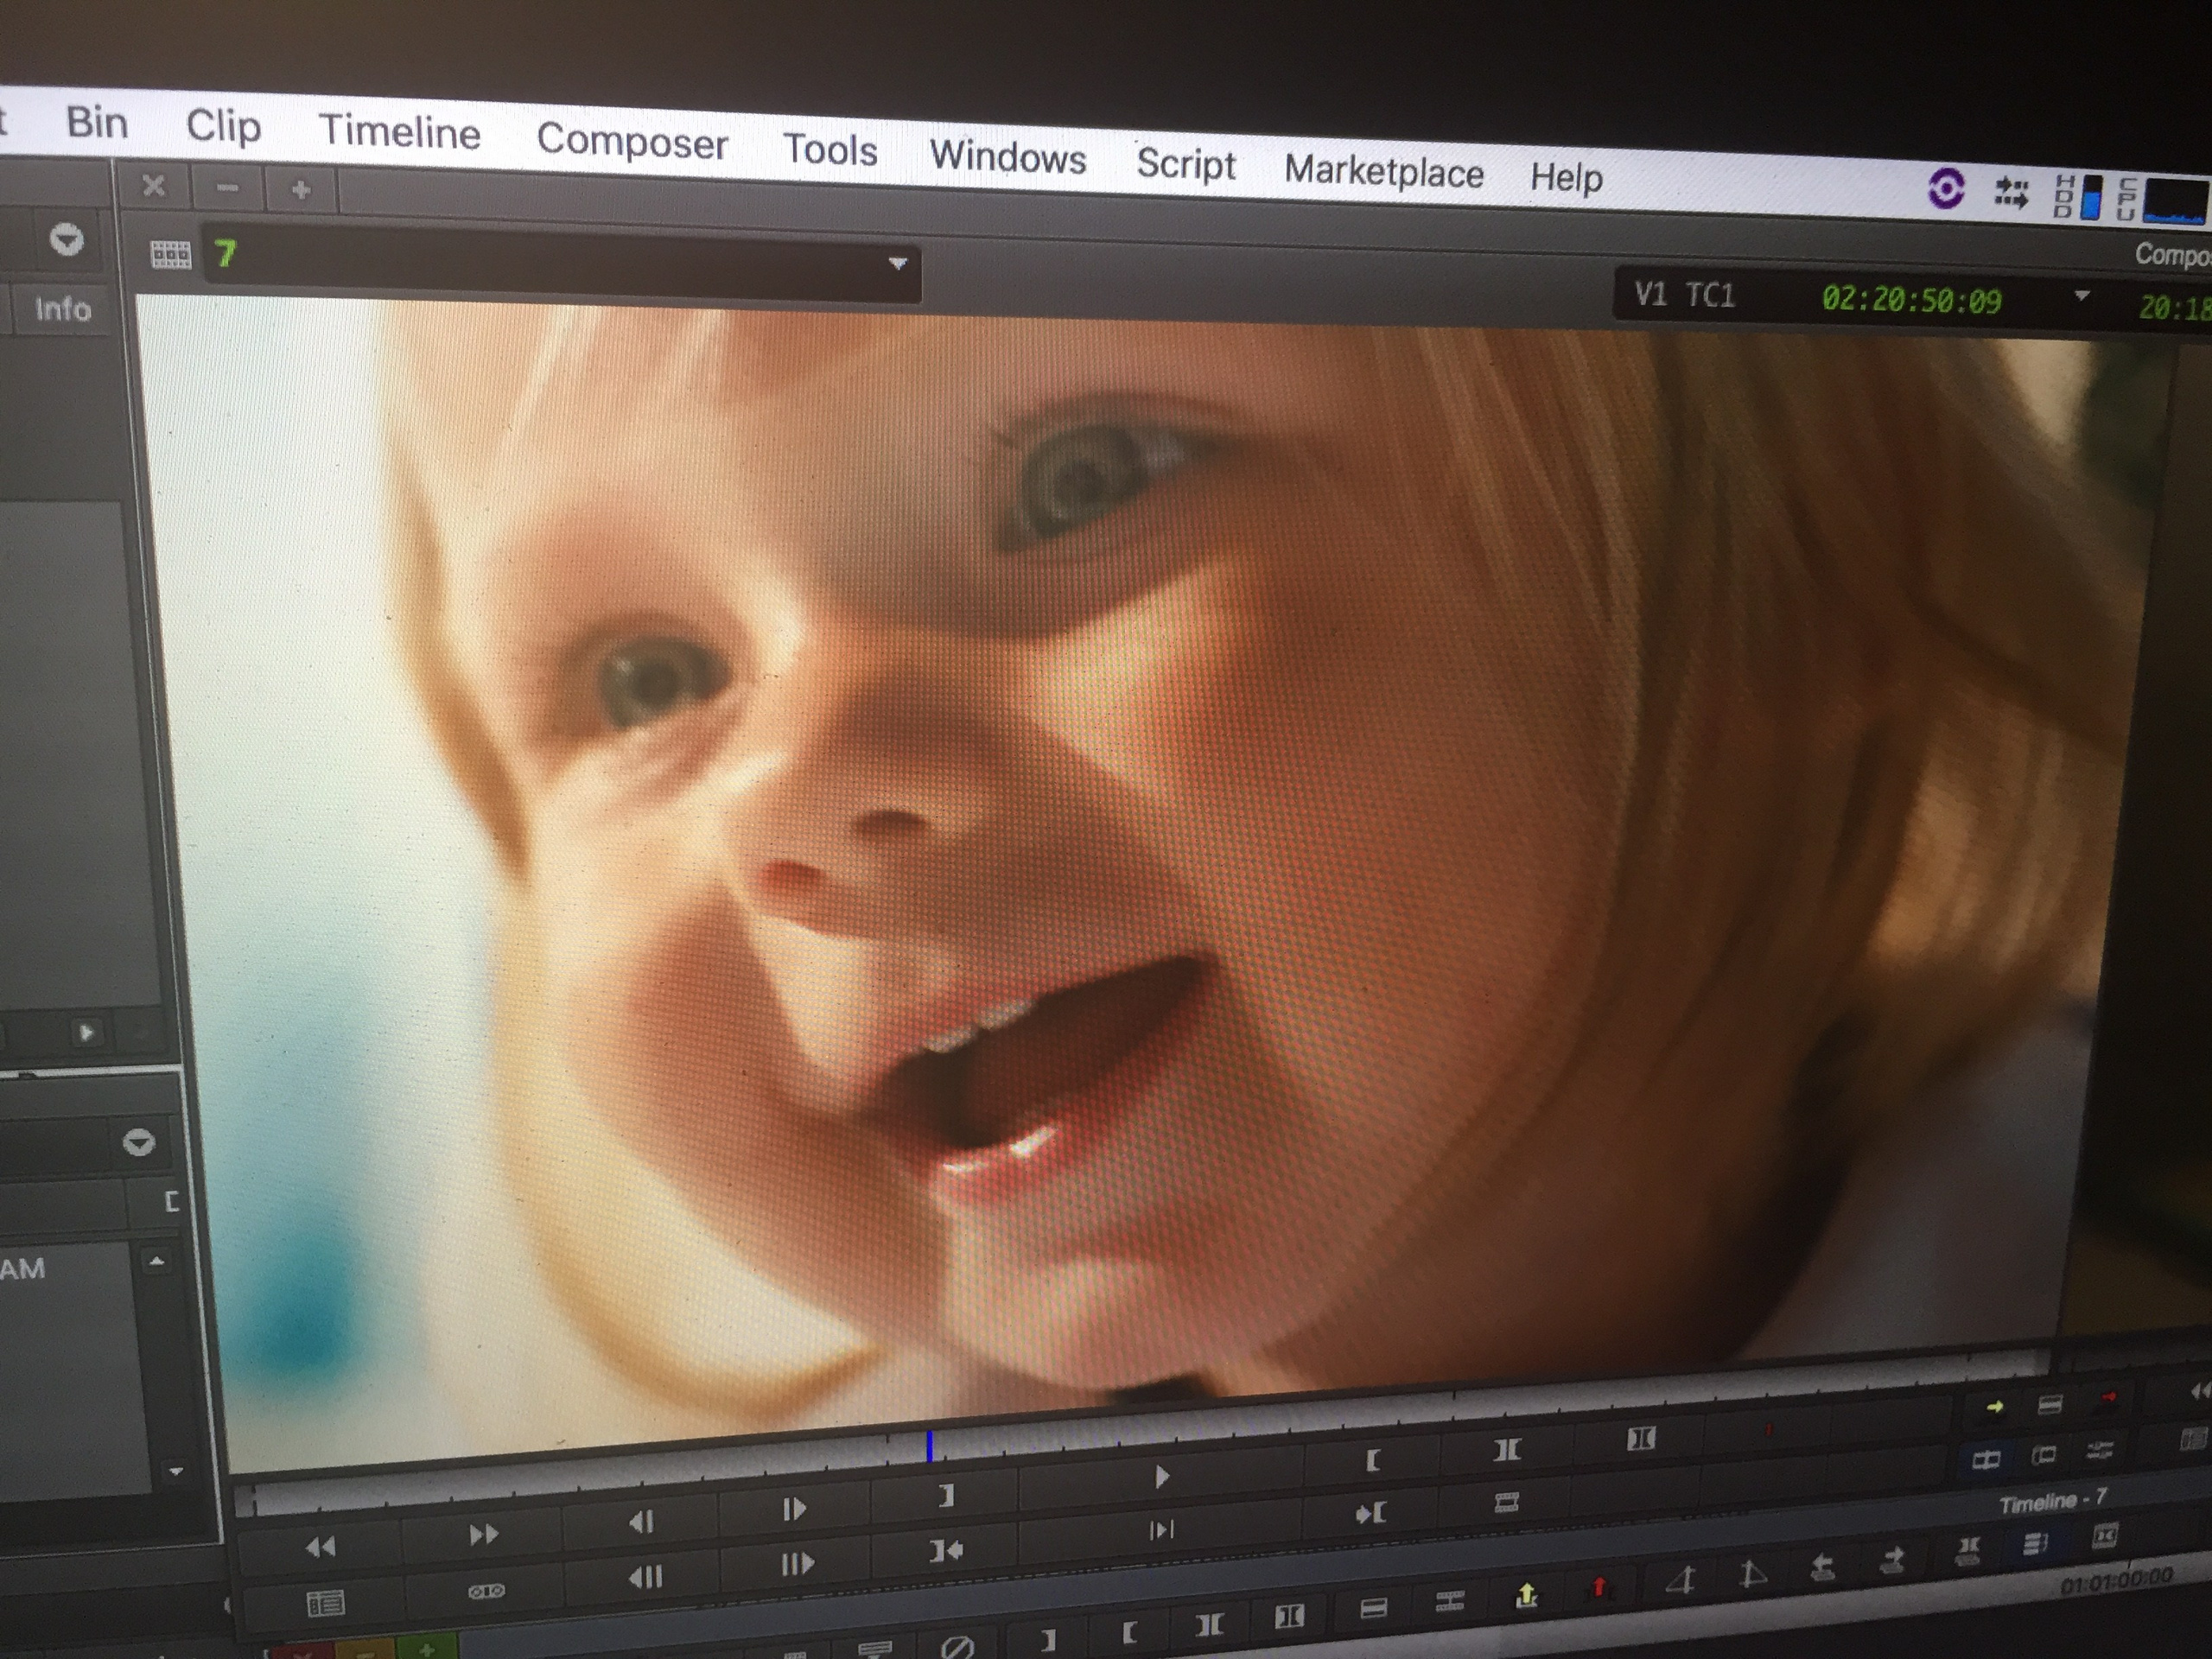The width and height of the screenshot is (2212, 1659).
Task: Toggle the blue-highlighted Source/Record mode button
Action: pyautogui.click(x=1986, y=1460)
